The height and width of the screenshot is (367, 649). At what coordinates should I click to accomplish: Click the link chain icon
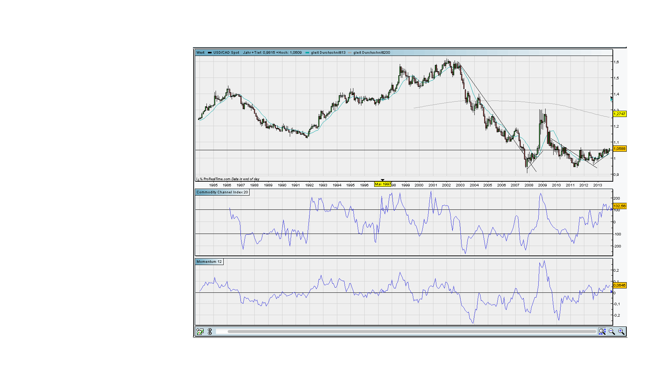point(210,332)
